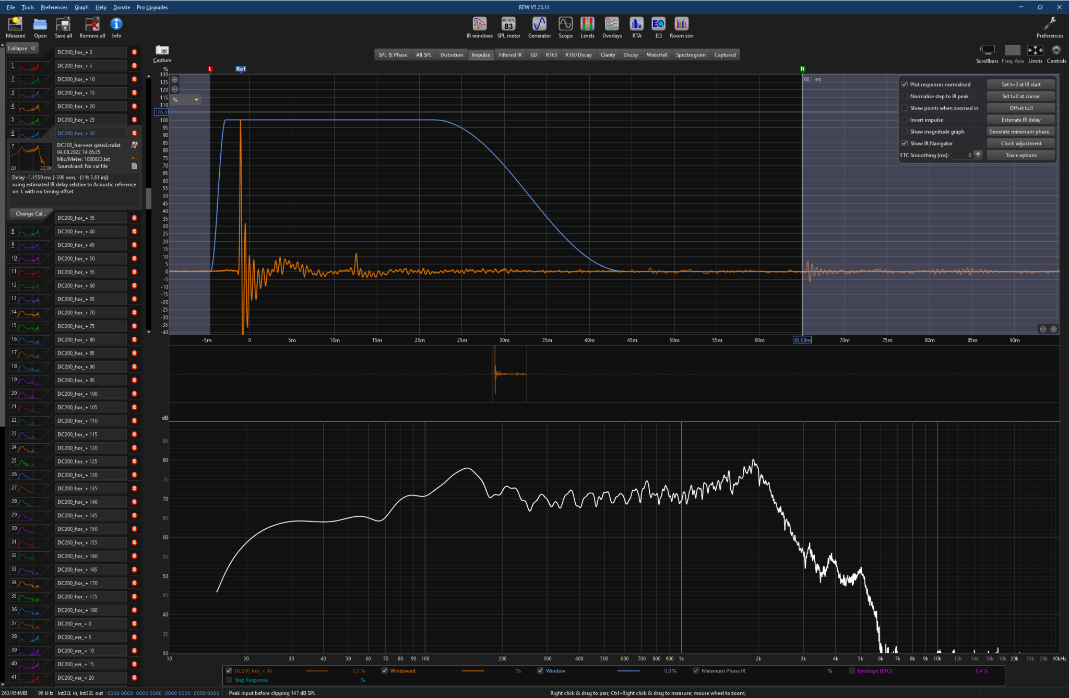Switch to Waterfall tab

[657, 55]
